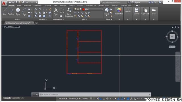Open the Express Tools tab
The image size is (182, 102).
click(x=104, y=5)
